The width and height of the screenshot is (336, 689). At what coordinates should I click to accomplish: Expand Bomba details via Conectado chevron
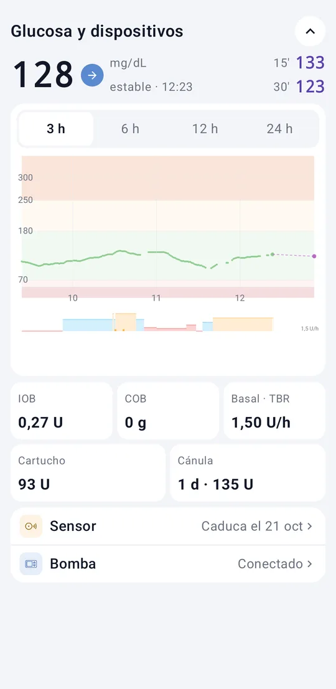pos(310,564)
